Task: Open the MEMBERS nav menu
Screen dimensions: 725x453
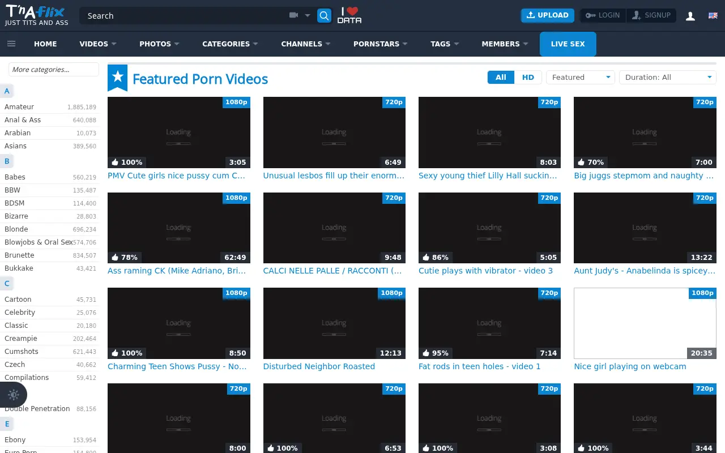Action: click(x=505, y=44)
